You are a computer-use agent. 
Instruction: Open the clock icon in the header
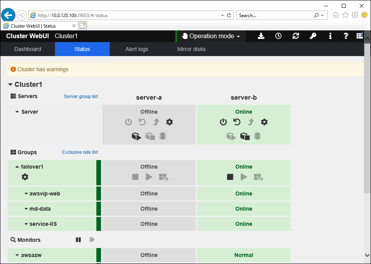coord(278,36)
